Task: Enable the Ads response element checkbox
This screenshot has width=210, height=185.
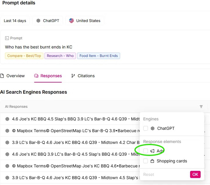Action: click(x=146, y=151)
